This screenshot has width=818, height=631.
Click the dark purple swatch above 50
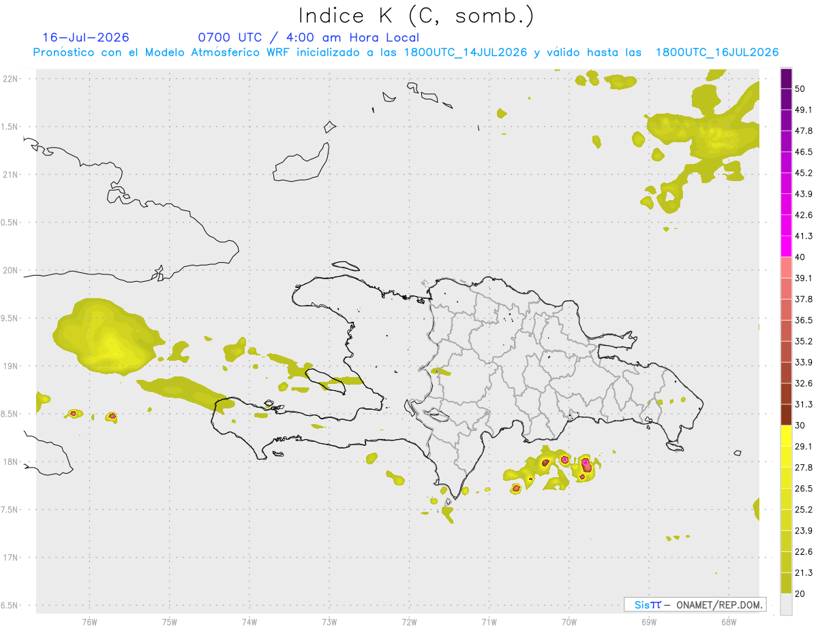(787, 79)
